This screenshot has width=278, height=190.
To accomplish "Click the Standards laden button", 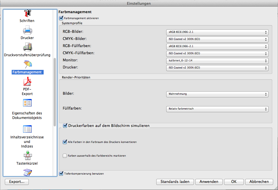I will (x=175, y=182).
